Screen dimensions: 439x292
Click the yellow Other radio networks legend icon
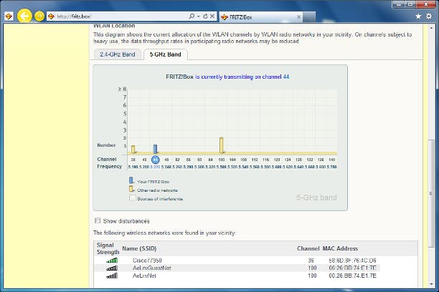pyautogui.click(x=131, y=189)
